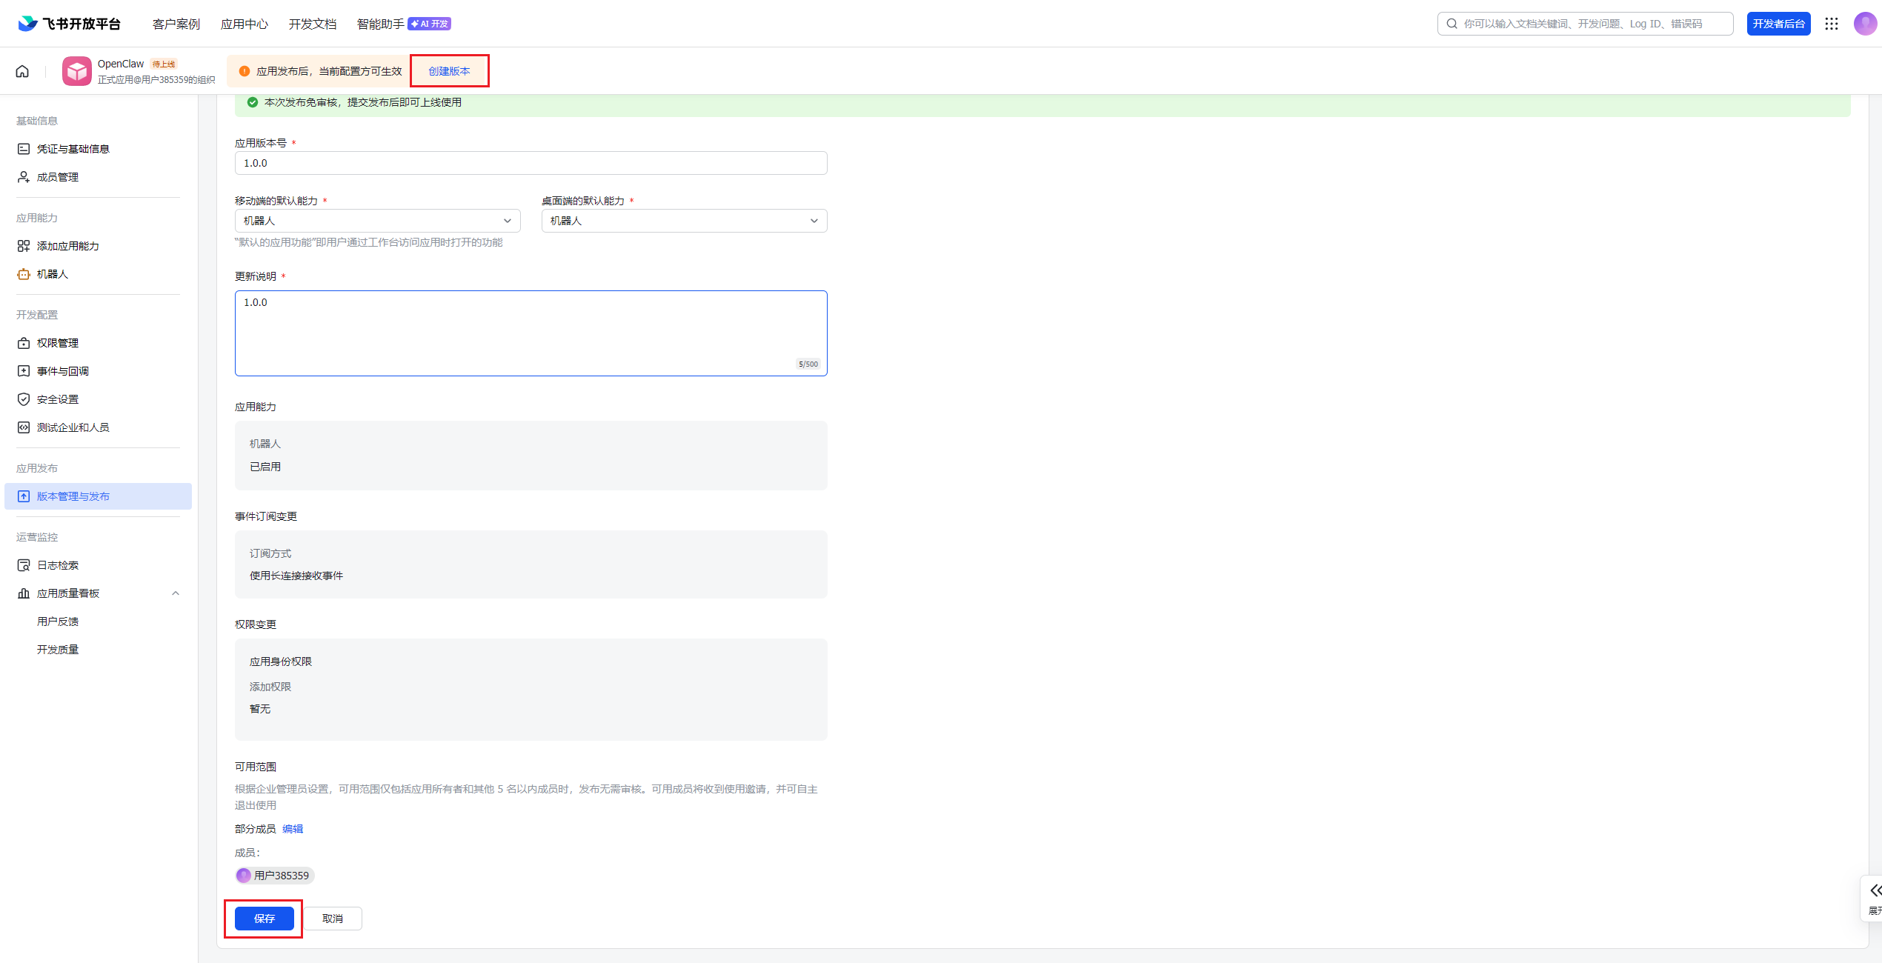Open 移动端的默认能力 dropdown
This screenshot has width=1882, height=963.
click(377, 221)
